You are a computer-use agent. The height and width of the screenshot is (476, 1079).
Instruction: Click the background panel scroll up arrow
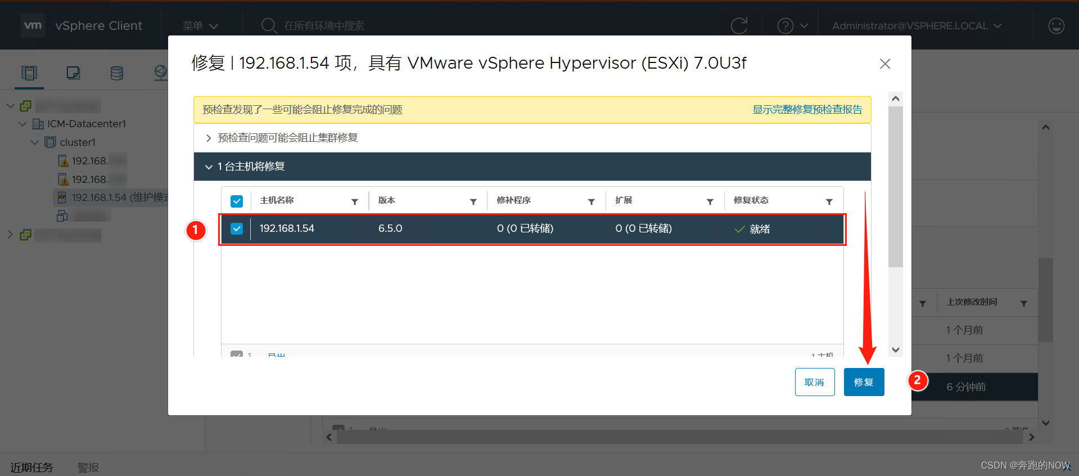click(1046, 127)
